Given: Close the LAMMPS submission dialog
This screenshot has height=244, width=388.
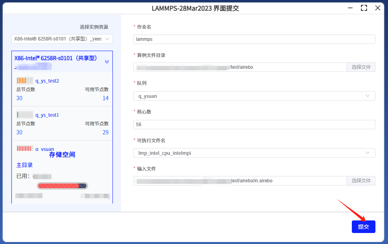Looking at the screenshot, I should 377,8.
